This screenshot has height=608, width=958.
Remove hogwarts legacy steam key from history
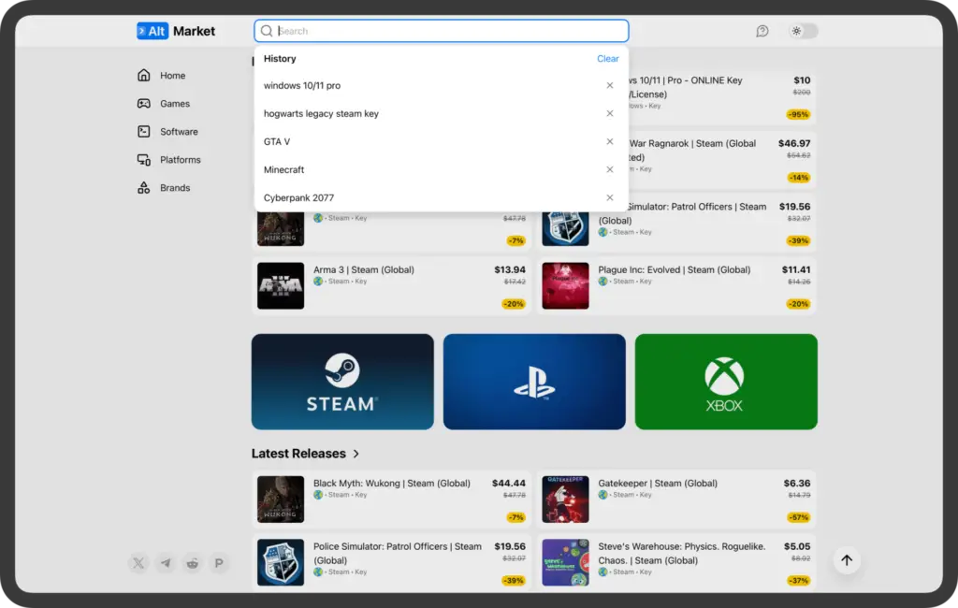pos(610,114)
